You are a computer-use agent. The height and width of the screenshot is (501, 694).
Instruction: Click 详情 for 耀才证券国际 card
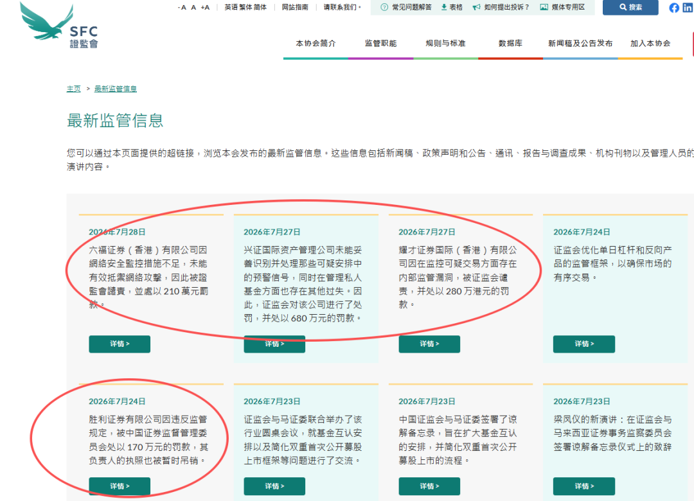(x=429, y=344)
